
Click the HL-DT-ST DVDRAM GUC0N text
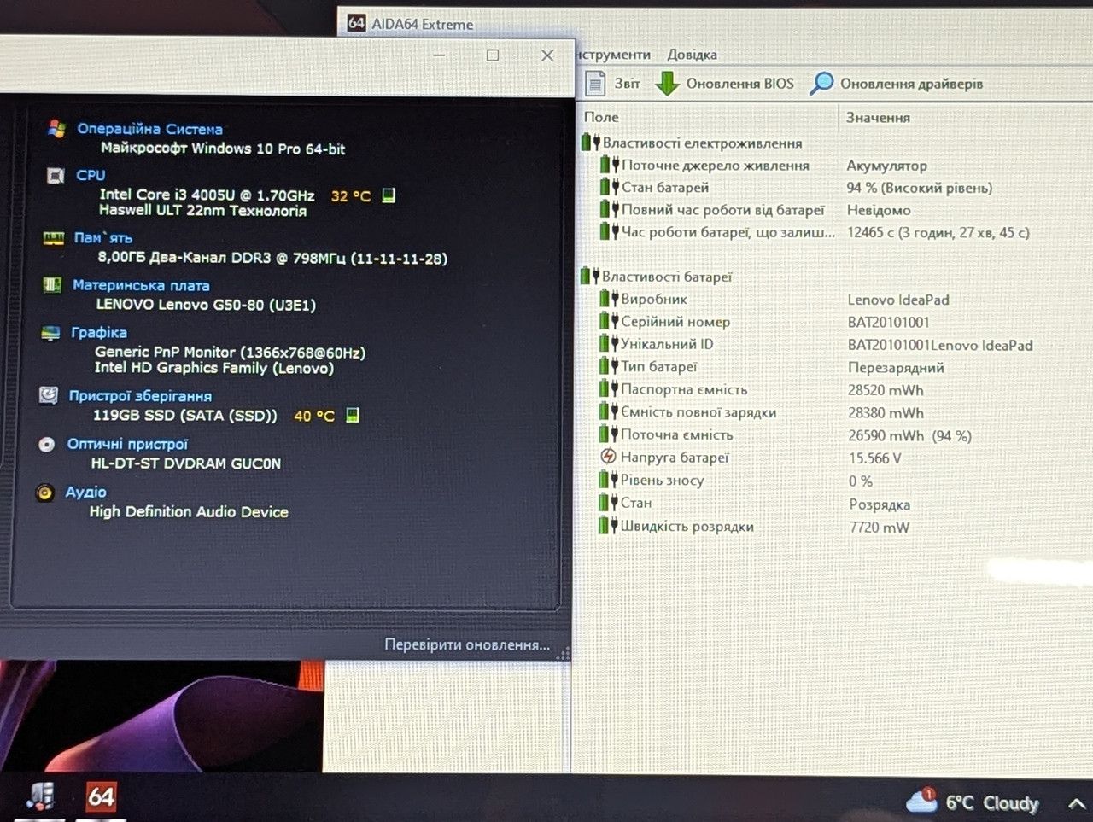coord(186,463)
